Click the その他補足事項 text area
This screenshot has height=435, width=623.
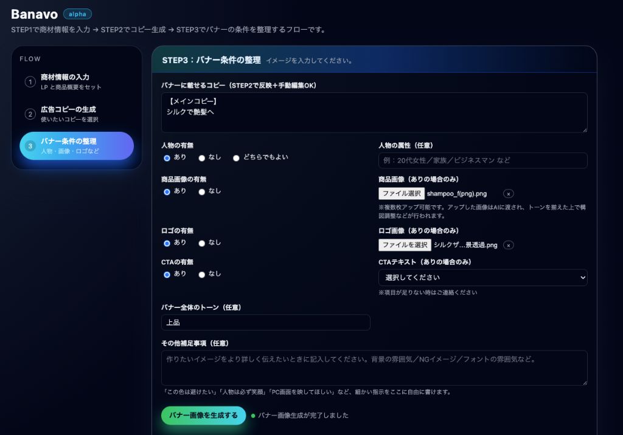point(374,368)
